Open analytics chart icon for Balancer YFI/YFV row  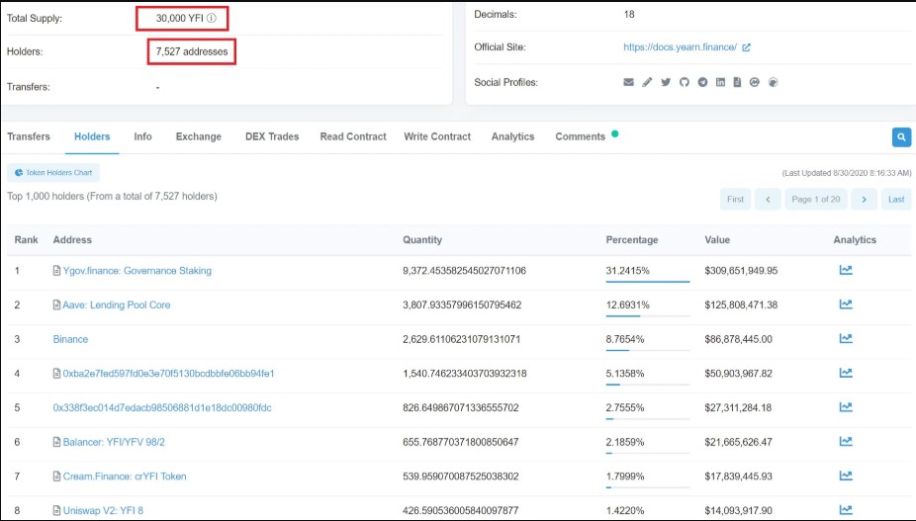(846, 442)
